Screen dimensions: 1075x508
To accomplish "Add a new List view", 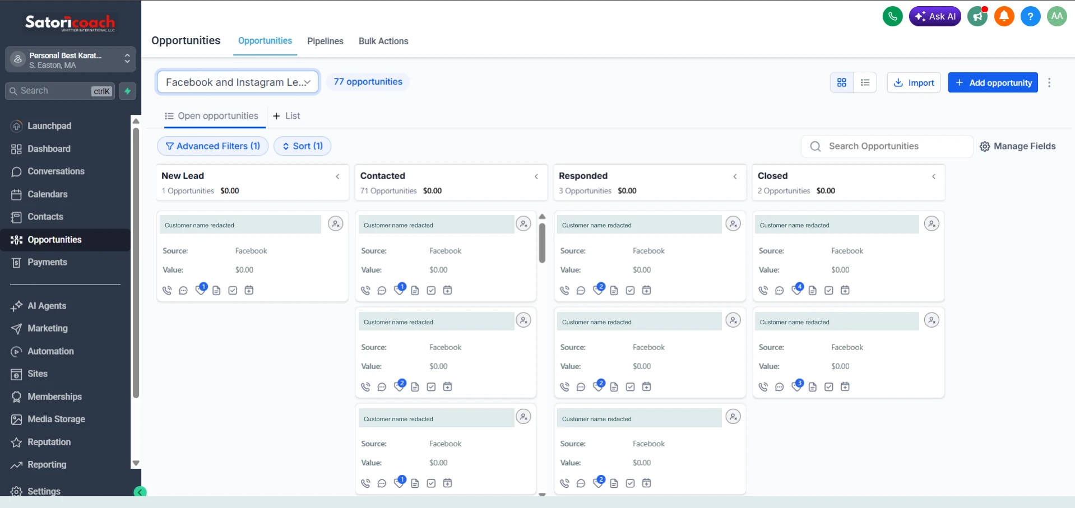I will 286,116.
